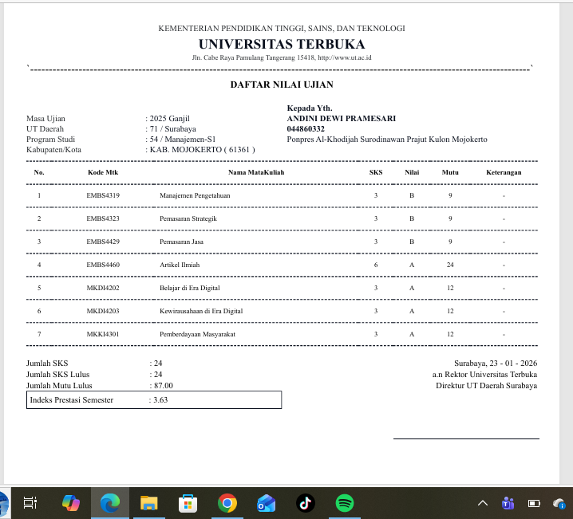
Task: Click the Mutu value 24 for Artikel Ilmiah
Action: 450,265
